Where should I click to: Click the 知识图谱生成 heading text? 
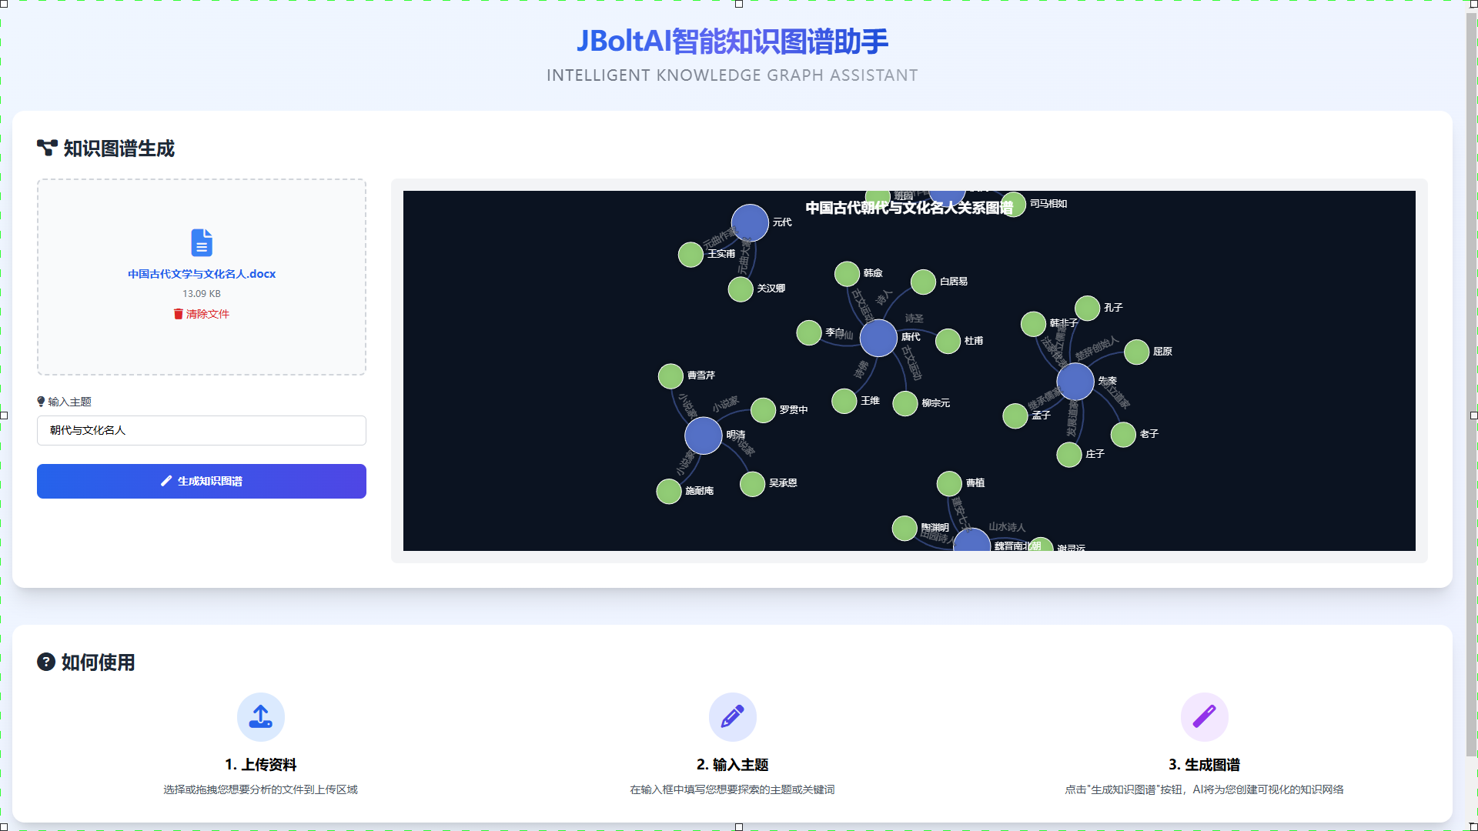119,149
